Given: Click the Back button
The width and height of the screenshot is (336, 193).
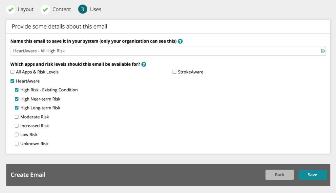Looking at the screenshot, I should point(280,175).
